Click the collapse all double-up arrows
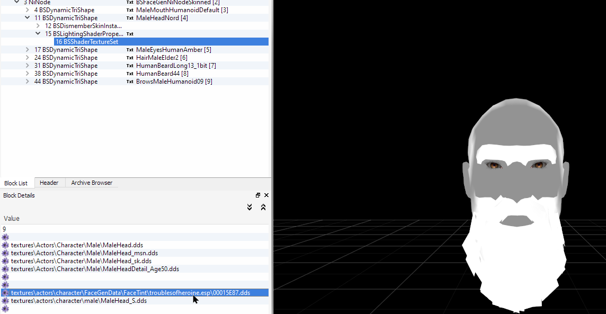 tap(263, 207)
